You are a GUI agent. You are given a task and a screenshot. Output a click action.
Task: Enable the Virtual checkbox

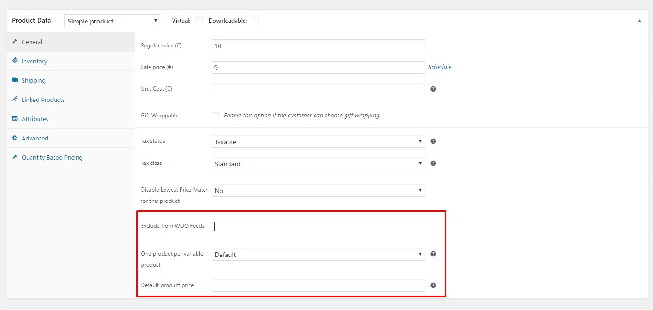pyautogui.click(x=199, y=20)
